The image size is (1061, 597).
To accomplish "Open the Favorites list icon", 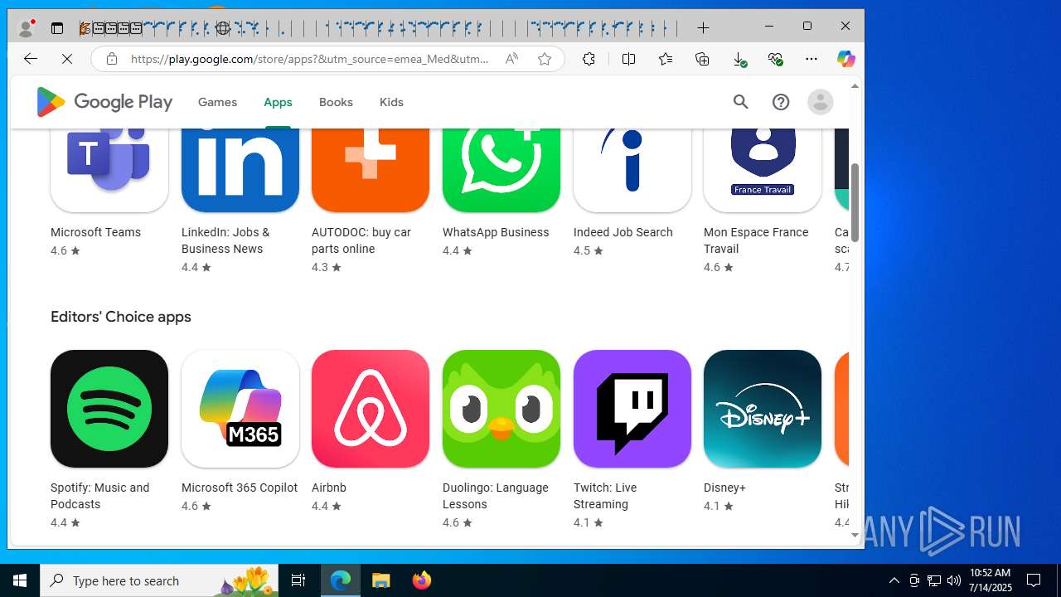I will (666, 59).
